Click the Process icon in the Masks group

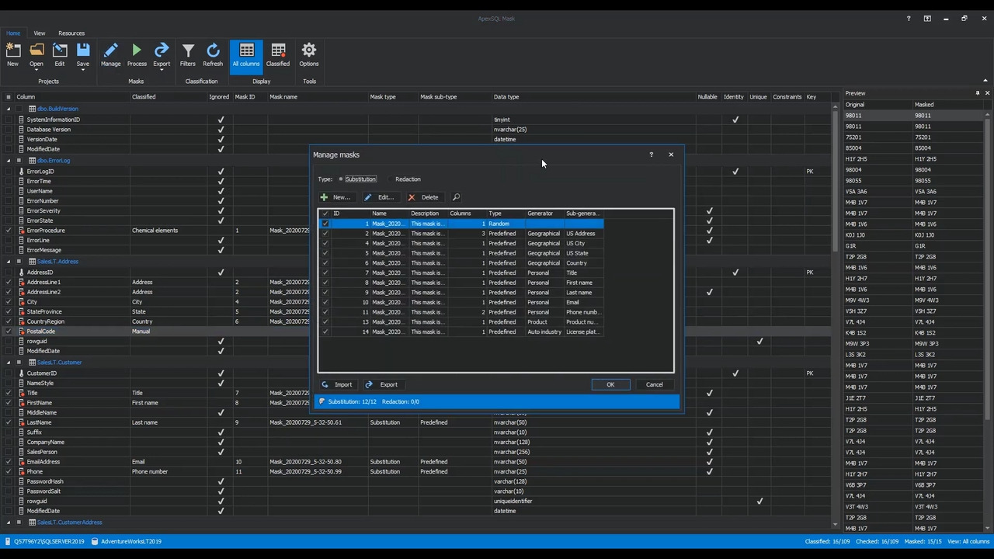point(137,50)
